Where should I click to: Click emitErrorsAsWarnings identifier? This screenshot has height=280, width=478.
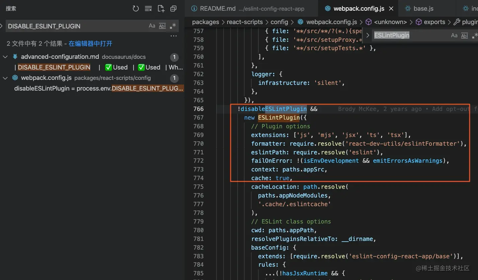pos(408,161)
